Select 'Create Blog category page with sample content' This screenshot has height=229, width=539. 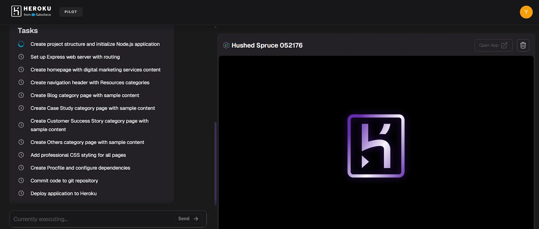point(85,95)
